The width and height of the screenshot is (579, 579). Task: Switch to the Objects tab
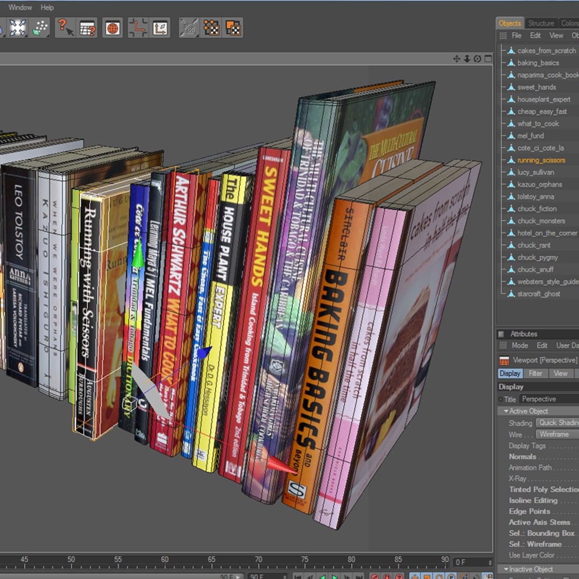[x=510, y=23]
